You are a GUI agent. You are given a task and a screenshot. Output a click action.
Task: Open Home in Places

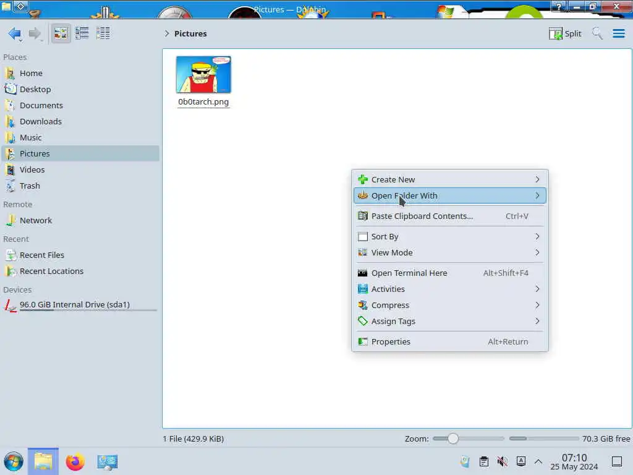point(81,73)
